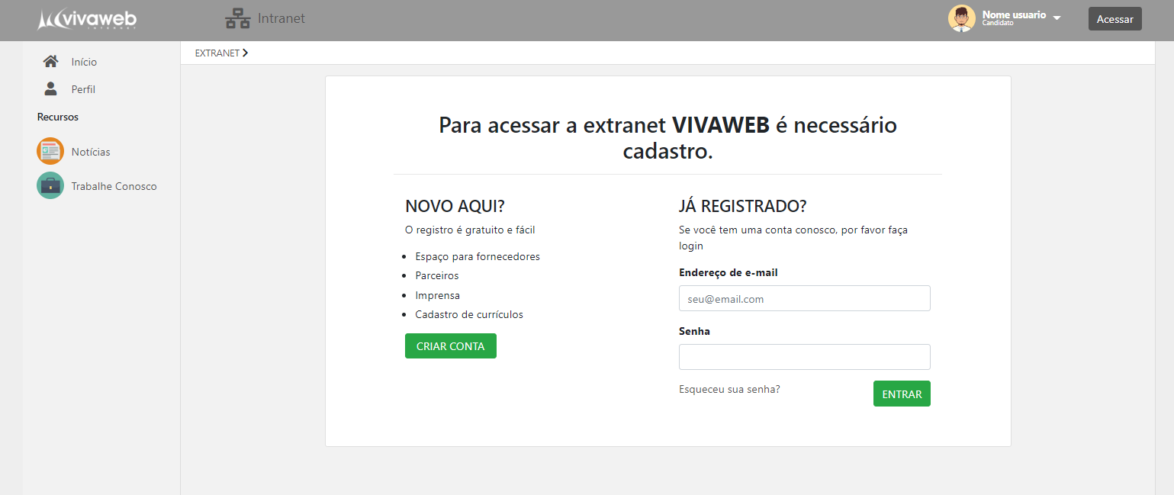Click the user avatar picture
The height and width of the screenshot is (495, 1174).
pos(961,18)
